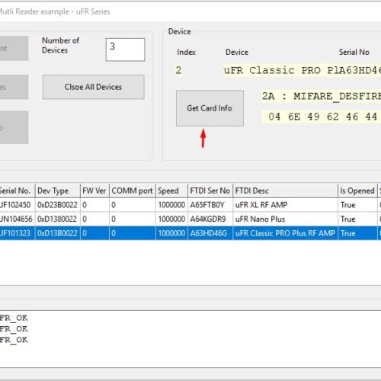Click the device name field uFR Classic PRO
The height and width of the screenshot is (381, 381).
[x=302, y=70]
